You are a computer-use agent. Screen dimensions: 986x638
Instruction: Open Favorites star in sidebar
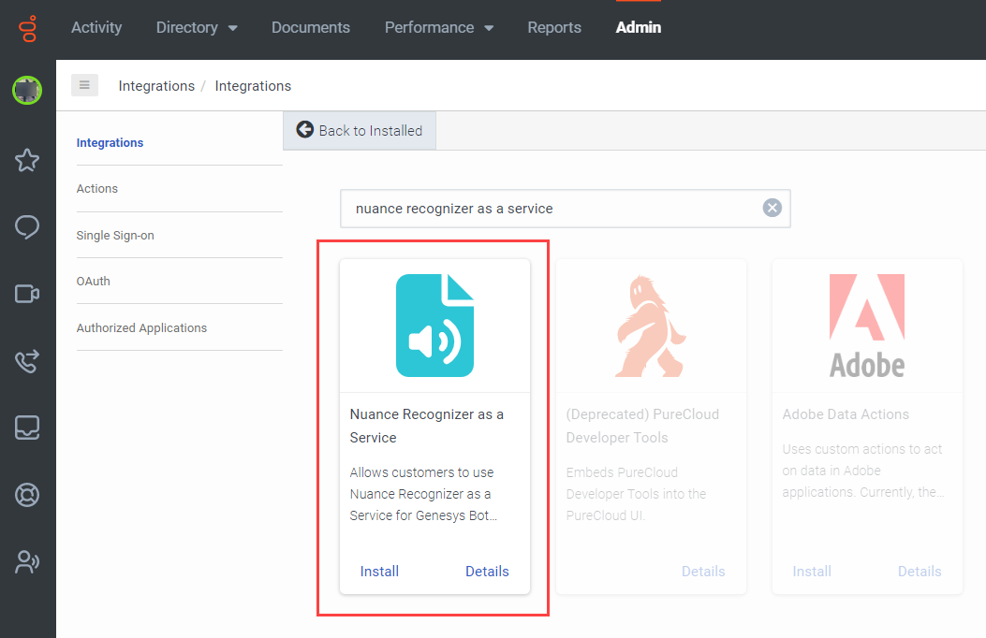(27, 160)
